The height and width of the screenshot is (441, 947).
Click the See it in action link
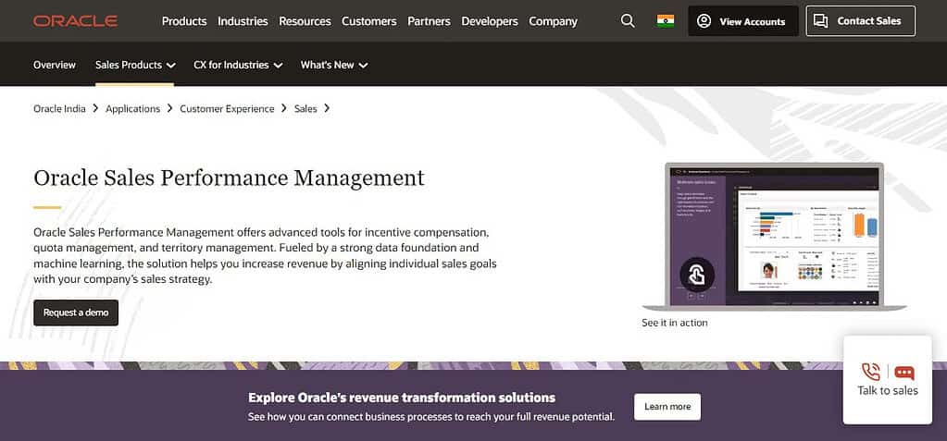pyautogui.click(x=675, y=323)
